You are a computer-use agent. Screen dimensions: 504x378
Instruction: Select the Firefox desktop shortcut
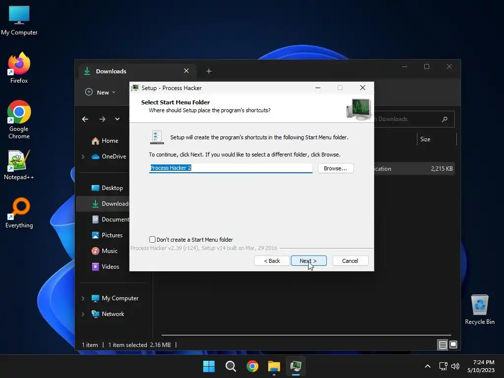tap(19, 68)
